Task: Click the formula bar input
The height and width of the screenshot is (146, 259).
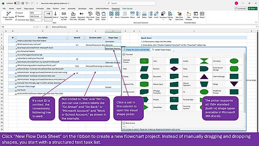Action: click(x=153, y=27)
